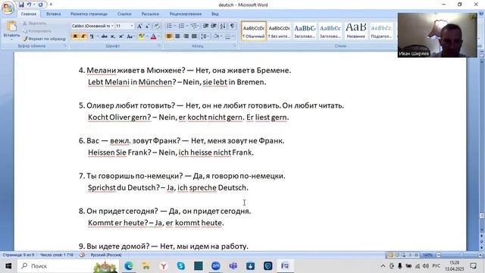Viewport: 485px width, 273px height.
Task: Apply the Без интервала style
Action: pos(279,31)
